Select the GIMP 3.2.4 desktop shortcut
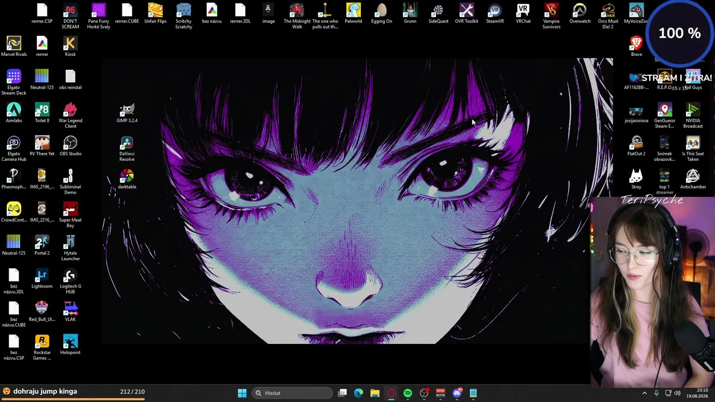Viewport: 715px width, 402px height. [127, 113]
